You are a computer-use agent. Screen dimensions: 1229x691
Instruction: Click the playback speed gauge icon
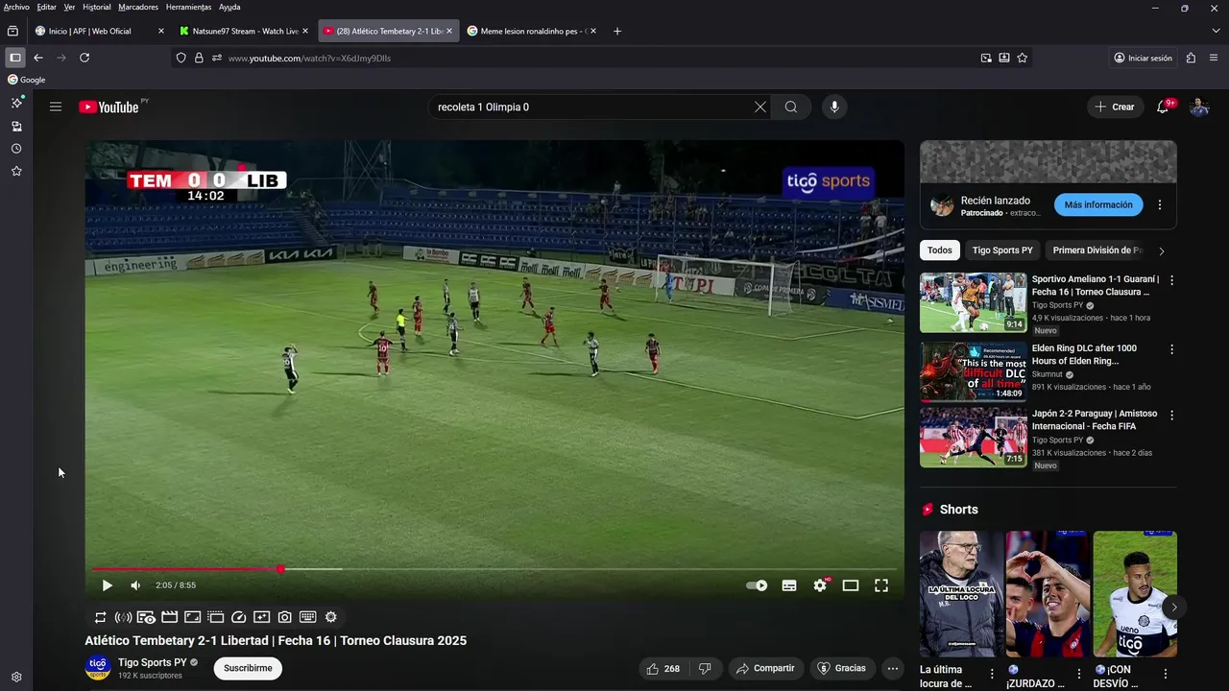pyautogui.click(x=239, y=617)
